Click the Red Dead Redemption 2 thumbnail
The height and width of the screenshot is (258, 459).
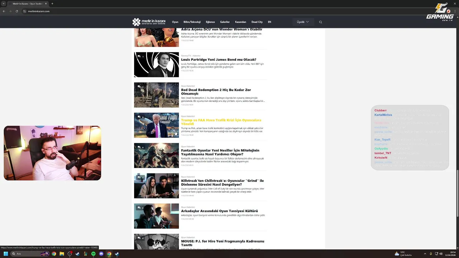pos(156,95)
